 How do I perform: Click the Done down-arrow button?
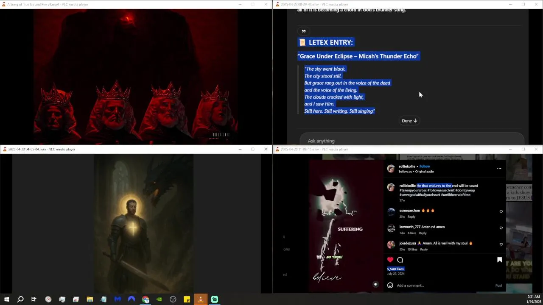[409, 121]
